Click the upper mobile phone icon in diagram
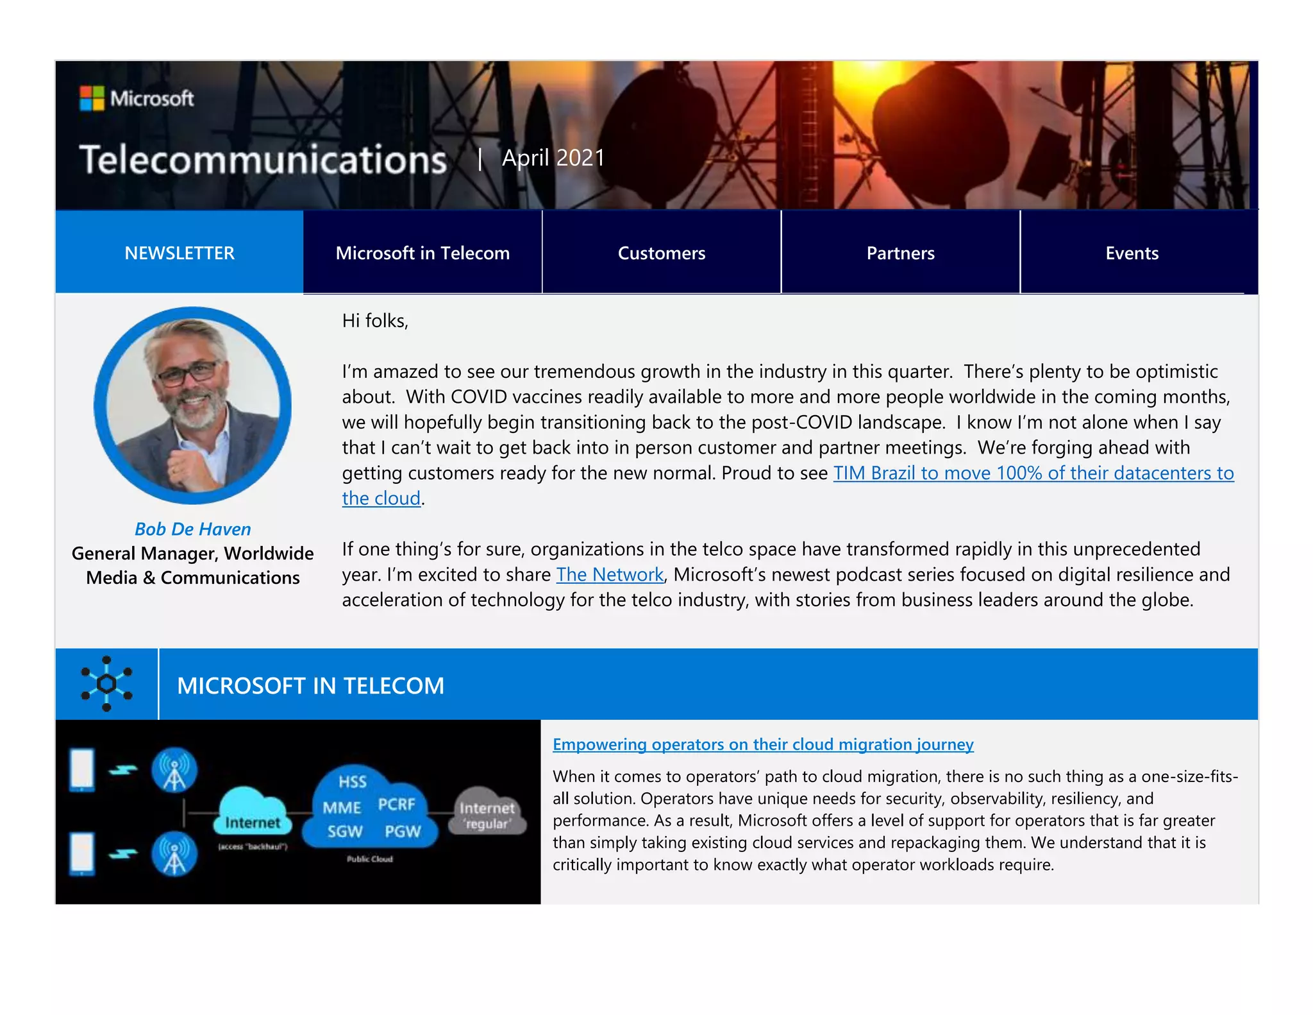This screenshot has height=1015, width=1313. pyautogui.click(x=82, y=769)
